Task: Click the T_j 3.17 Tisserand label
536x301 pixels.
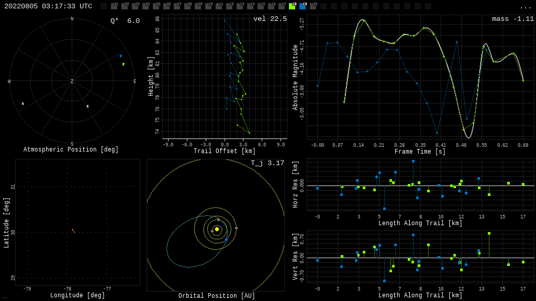Action: click(267, 164)
